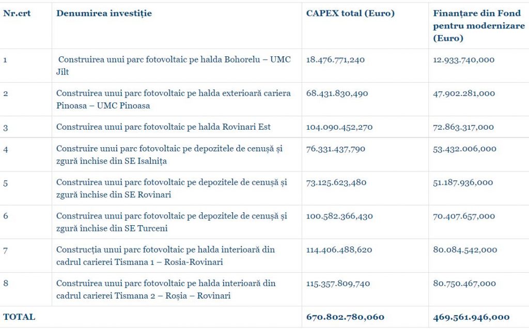The image size is (529, 329).
Task: Select the financing value 53.432.006,000
Action: pyautogui.click(x=464, y=149)
